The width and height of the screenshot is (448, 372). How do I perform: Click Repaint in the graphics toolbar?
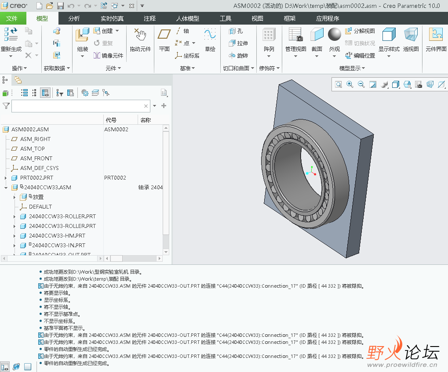(372, 84)
